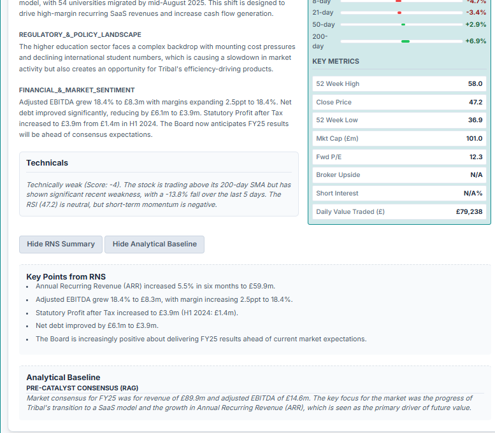Click the Technicals card heading
495x433 pixels.
47,163
